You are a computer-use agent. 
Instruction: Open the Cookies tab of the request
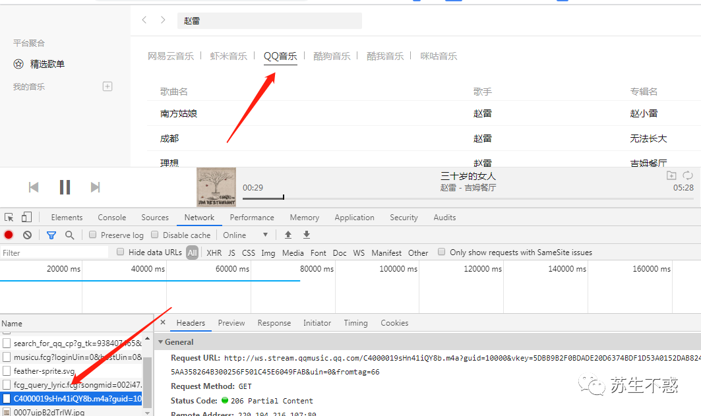click(x=394, y=322)
